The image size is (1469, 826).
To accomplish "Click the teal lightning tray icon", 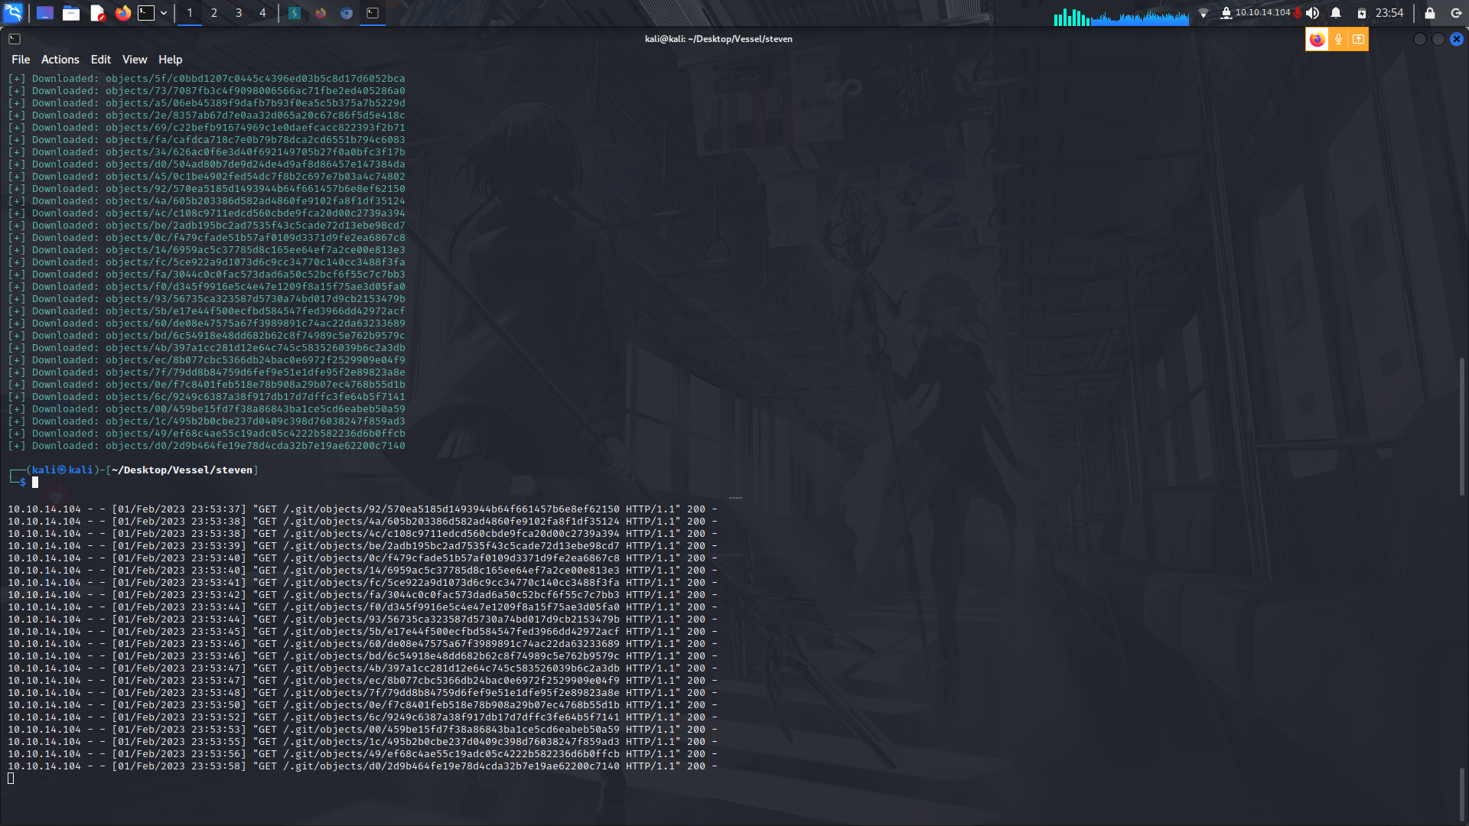I will (295, 13).
